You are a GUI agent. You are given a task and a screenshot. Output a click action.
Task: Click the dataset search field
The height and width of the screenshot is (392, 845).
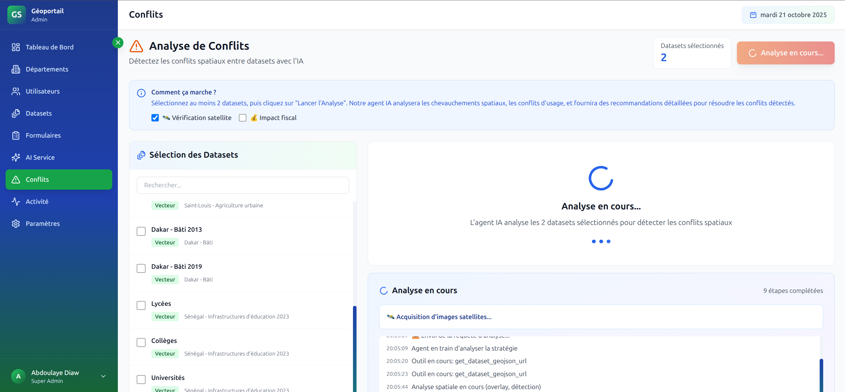(242, 185)
